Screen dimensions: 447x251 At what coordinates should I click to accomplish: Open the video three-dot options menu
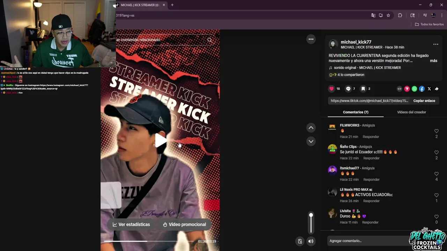(311, 39)
